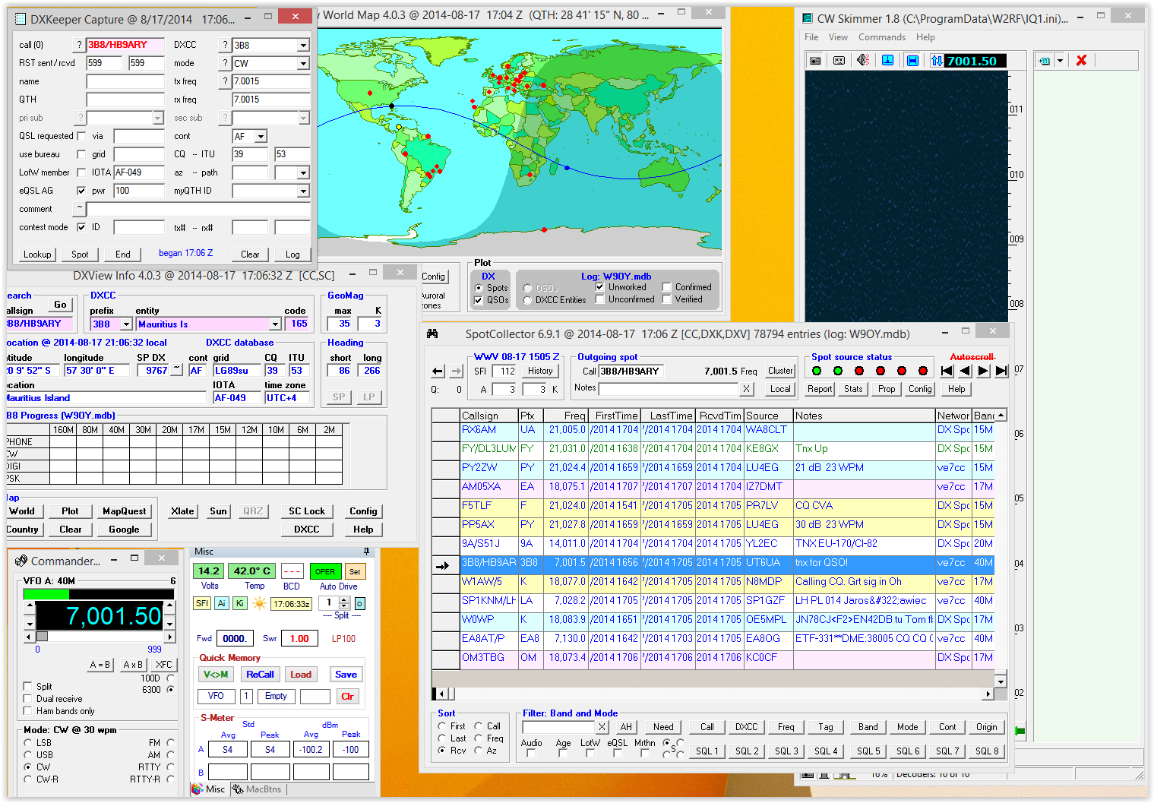Select the DXCC Entities radio button

coord(528,300)
